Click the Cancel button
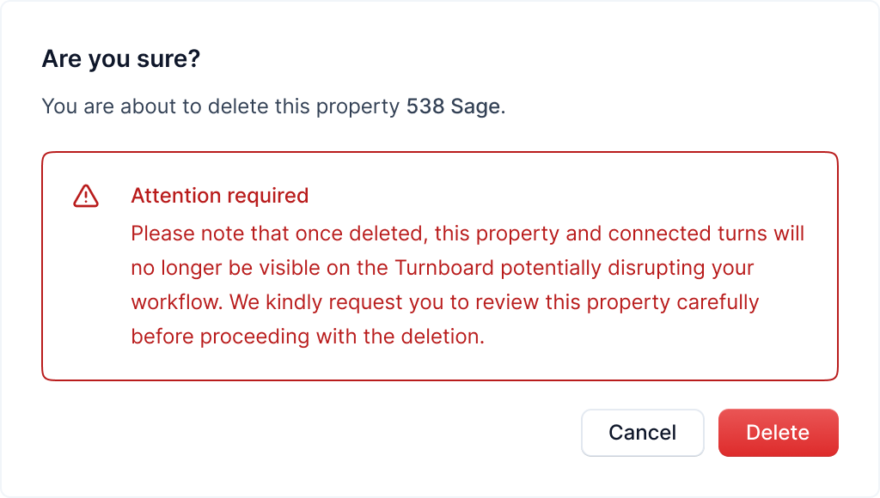 point(642,433)
